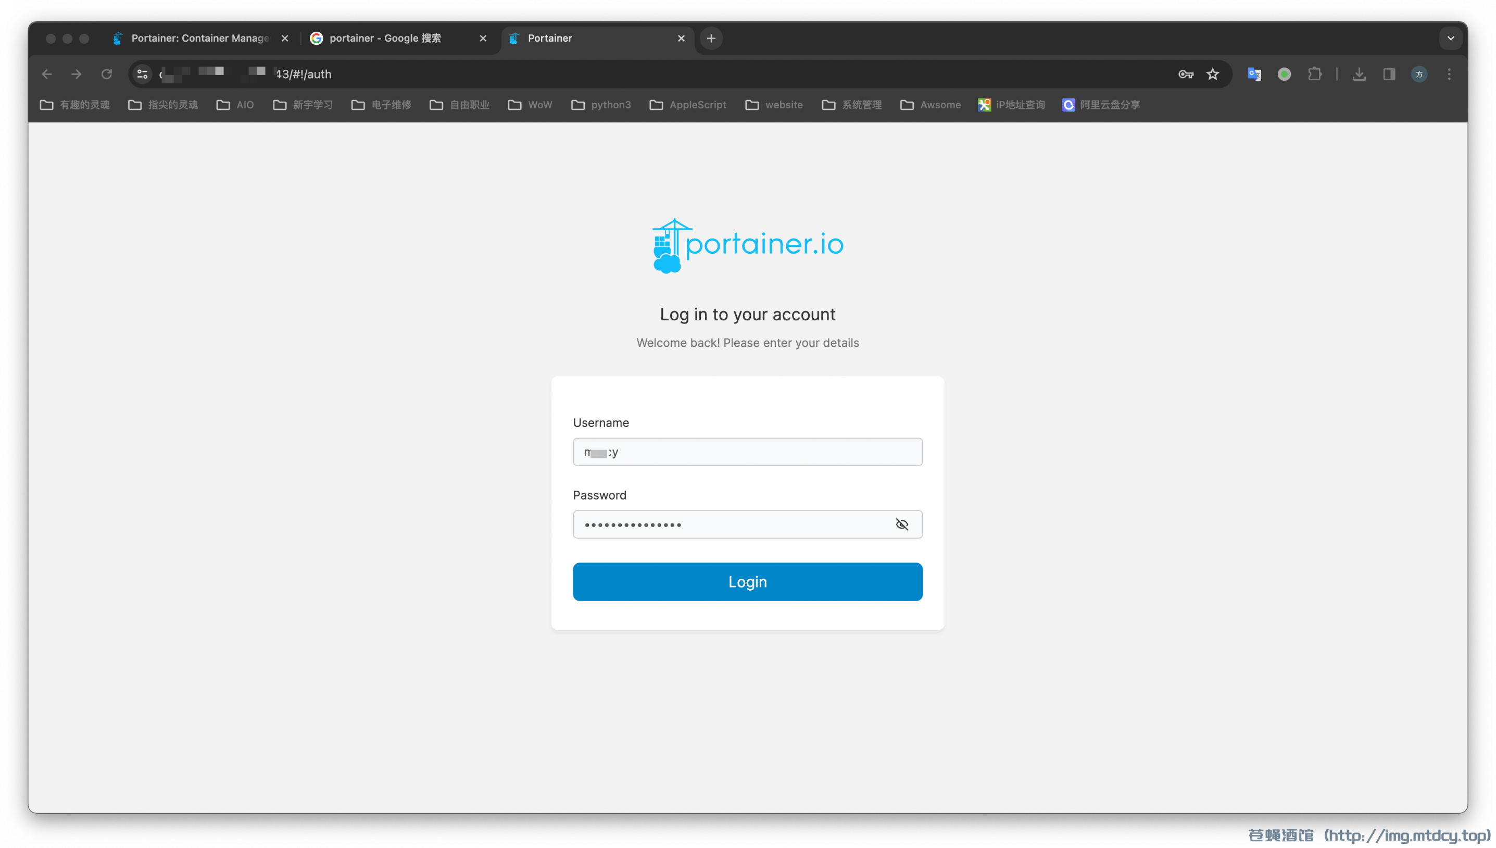
Task: Open the Chrome profile avatar
Action: click(1419, 74)
